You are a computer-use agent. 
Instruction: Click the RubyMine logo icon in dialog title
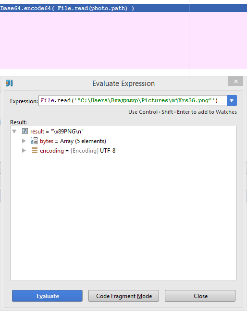click(x=9, y=83)
